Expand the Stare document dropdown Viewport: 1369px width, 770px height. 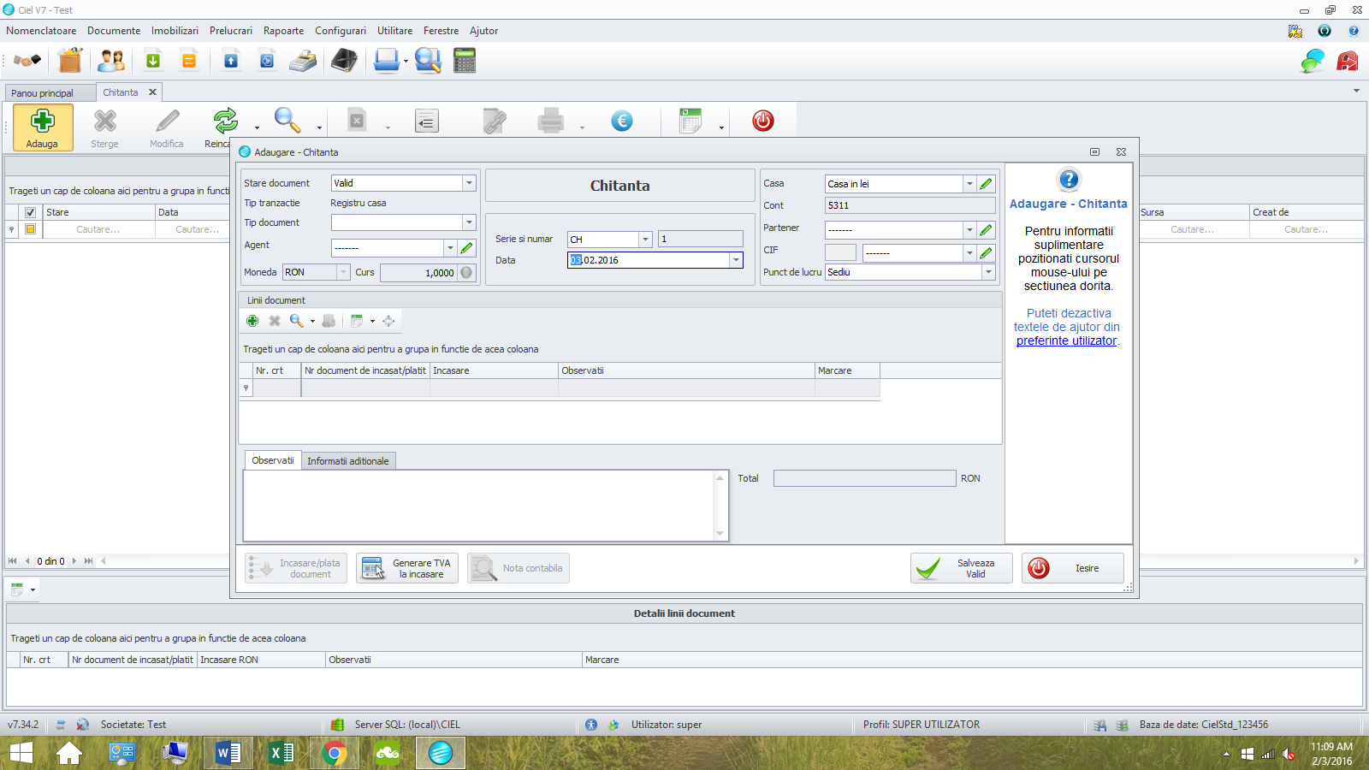tap(469, 183)
